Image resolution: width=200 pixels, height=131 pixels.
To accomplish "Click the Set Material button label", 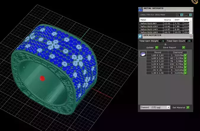I will [x=179, y=108].
